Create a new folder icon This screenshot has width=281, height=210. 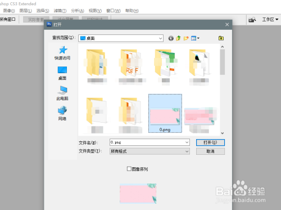(186, 38)
